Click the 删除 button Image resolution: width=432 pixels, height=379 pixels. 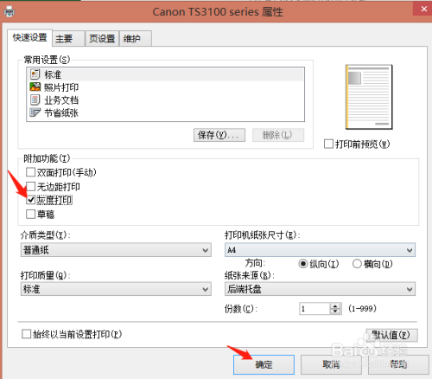pos(278,135)
